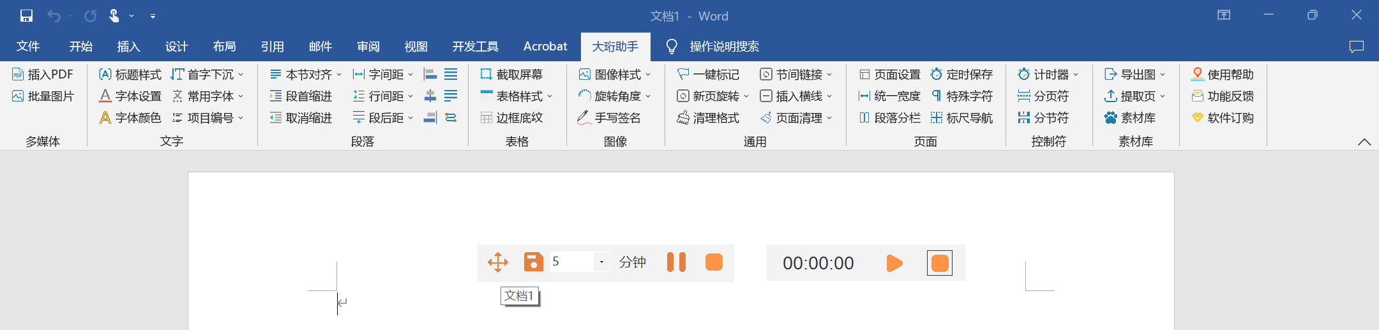Click 边框底纹 button

coord(511,118)
